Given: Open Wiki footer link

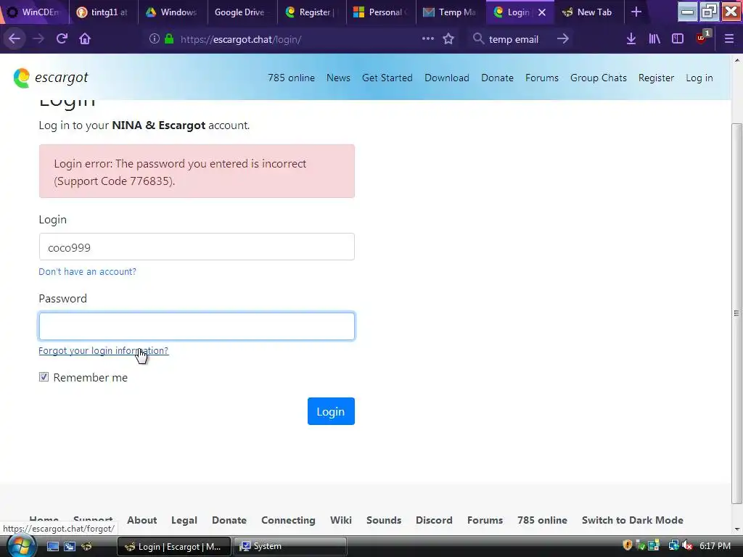Looking at the screenshot, I should (341, 520).
